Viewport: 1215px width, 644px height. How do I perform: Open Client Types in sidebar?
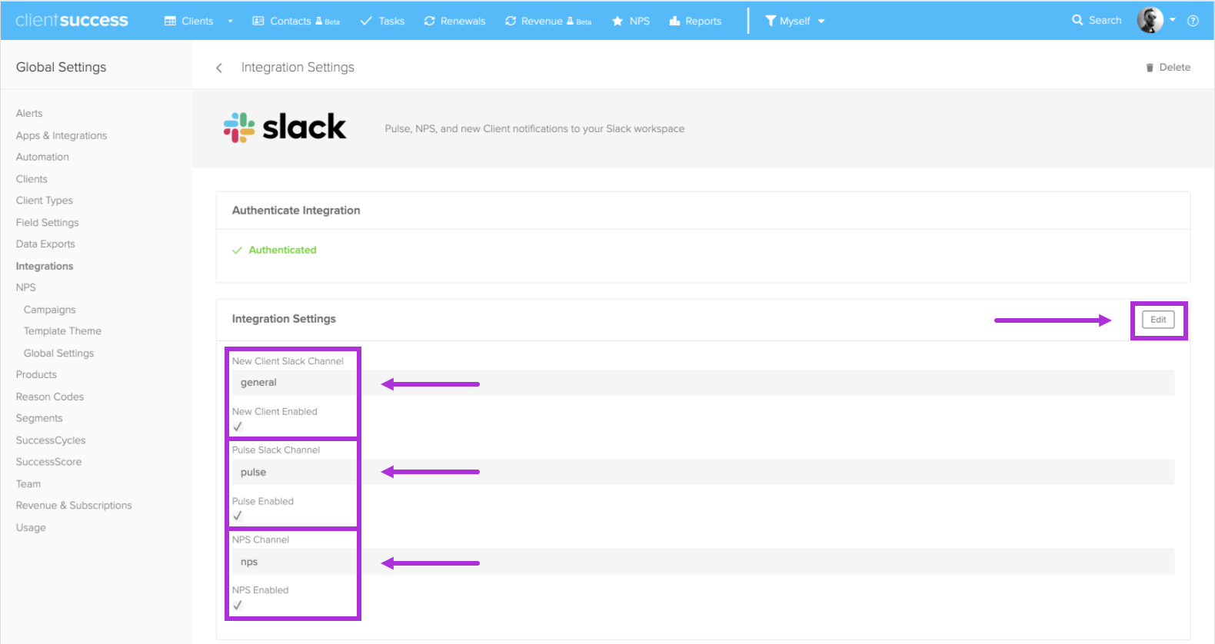coord(45,201)
